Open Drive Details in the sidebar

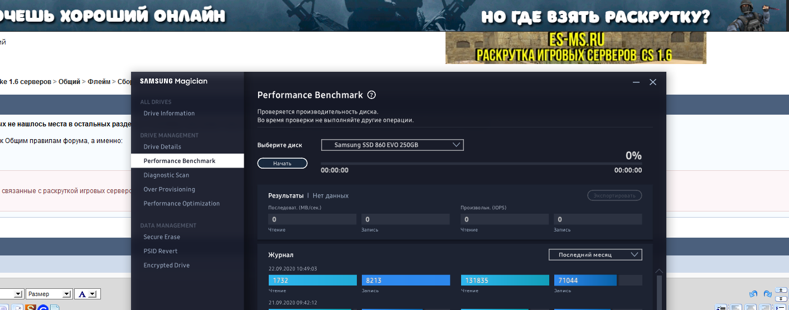[x=162, y=147]
